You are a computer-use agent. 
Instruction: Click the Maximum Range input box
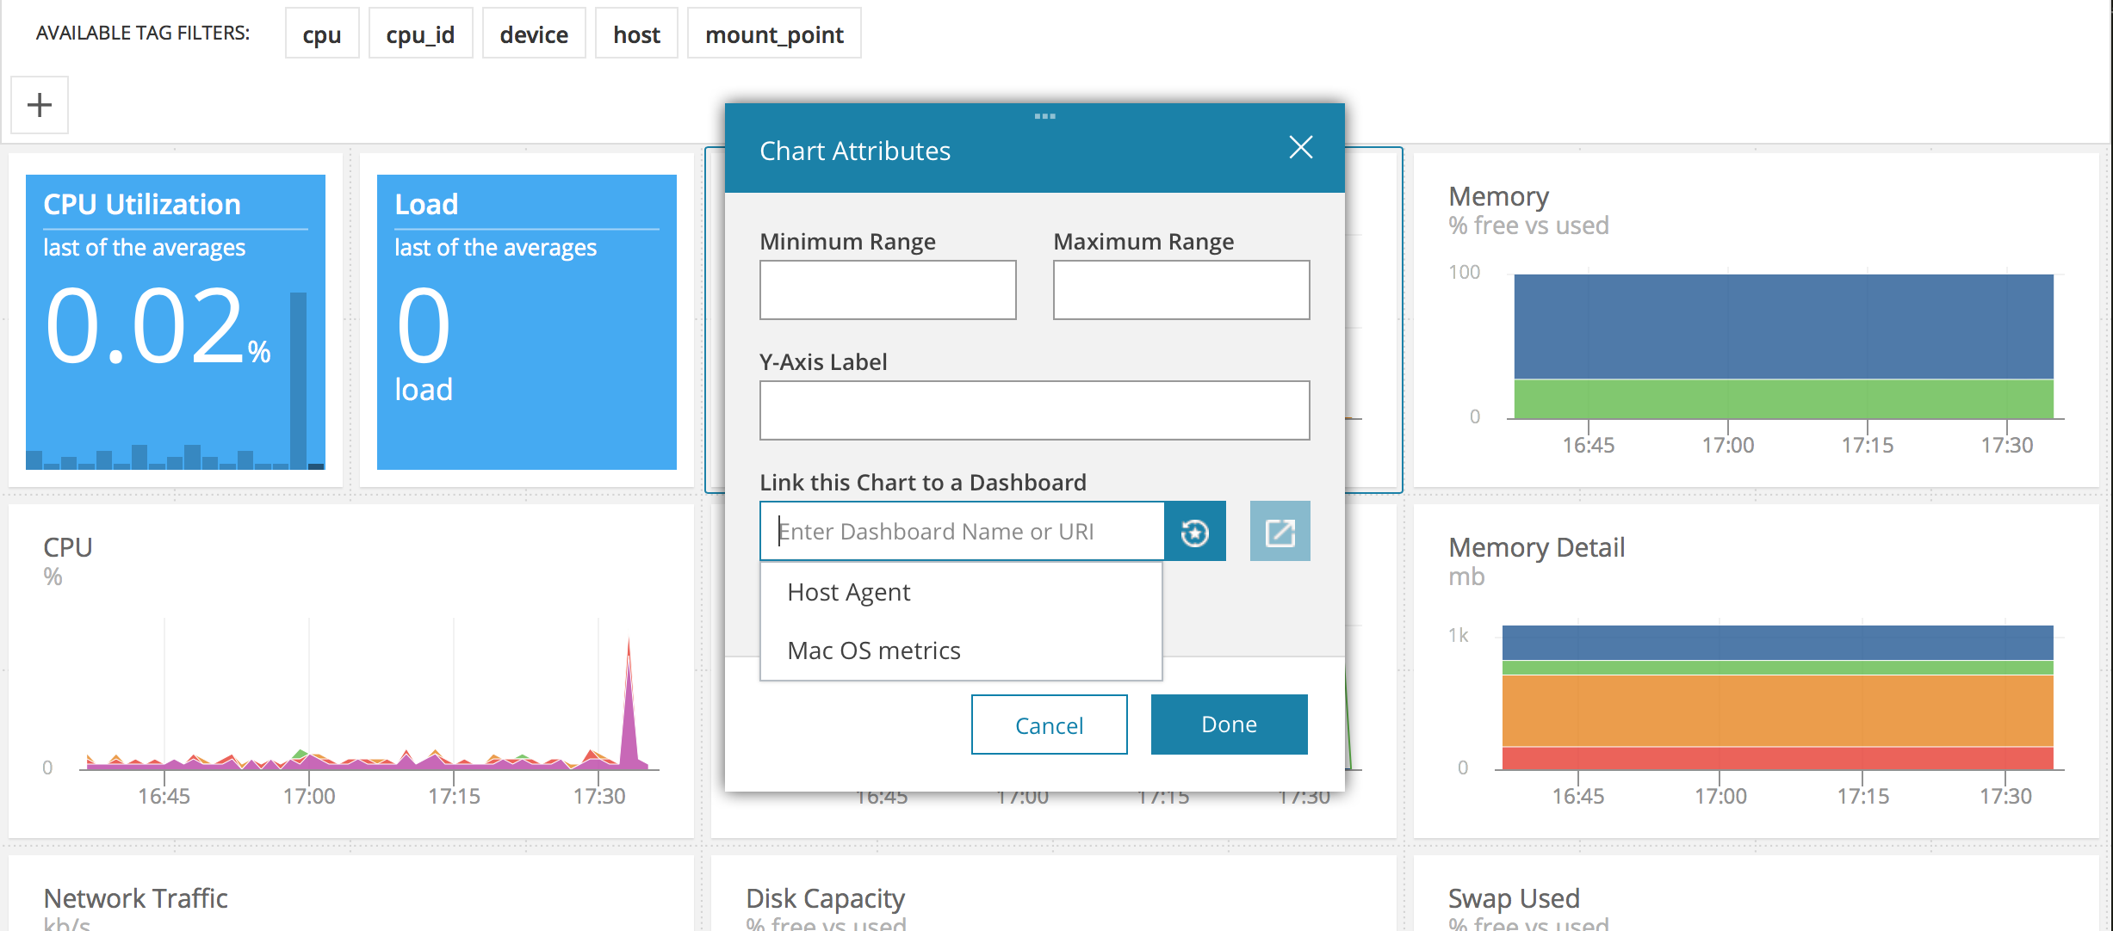(1180, 289)
